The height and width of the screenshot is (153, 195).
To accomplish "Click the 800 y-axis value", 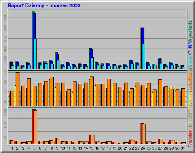I will [x=5, y=28].
